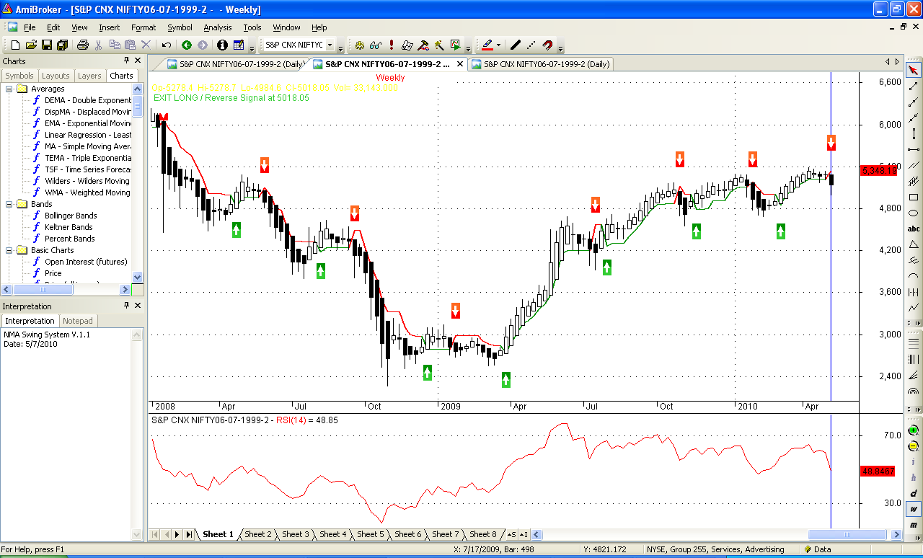Select the Ellipse drawing tool

[x=914, y=213]
